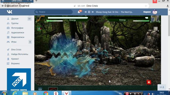Open the VK logo home page
Viewport: 170px width, 95px height.
click(10, 12)
